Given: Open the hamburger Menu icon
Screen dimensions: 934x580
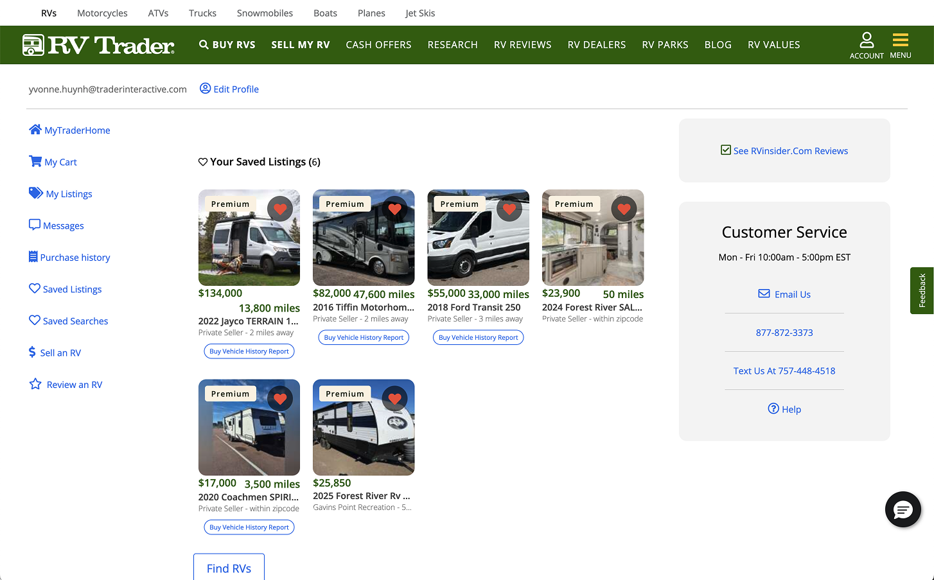Looking at the screenshot, I should [901, 40].
